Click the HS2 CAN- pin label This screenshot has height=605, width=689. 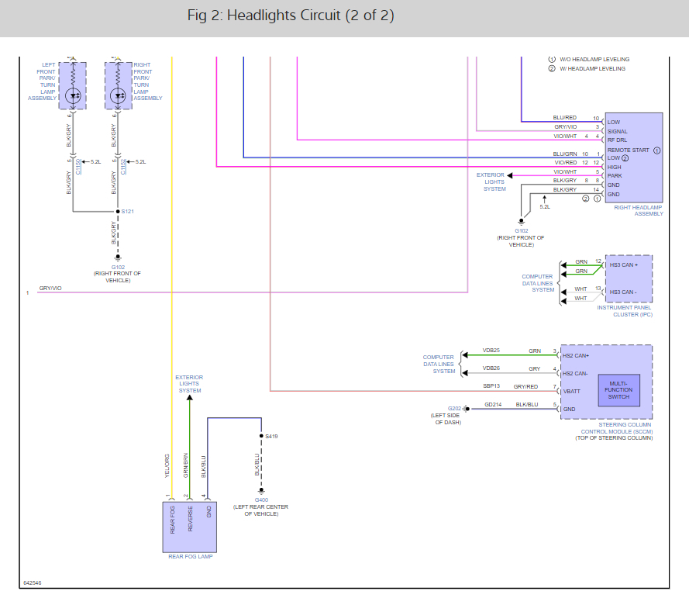[x=575, y=374]
